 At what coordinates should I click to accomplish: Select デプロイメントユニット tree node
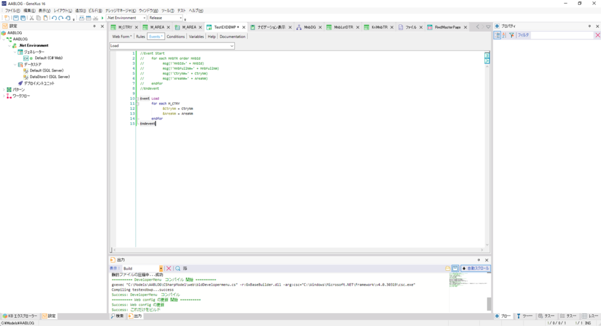point(39,83)
